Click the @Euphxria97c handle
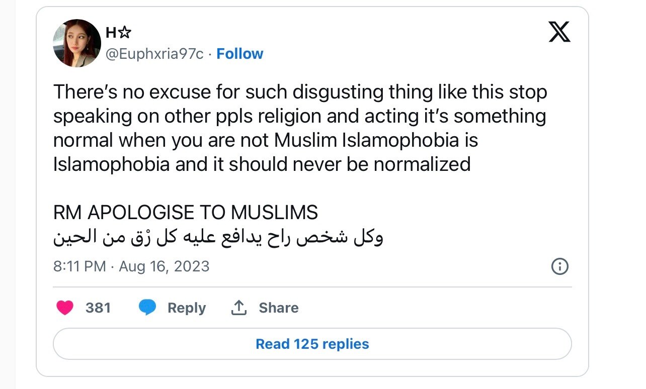The image size is (646, 389). tap(154, 53)
